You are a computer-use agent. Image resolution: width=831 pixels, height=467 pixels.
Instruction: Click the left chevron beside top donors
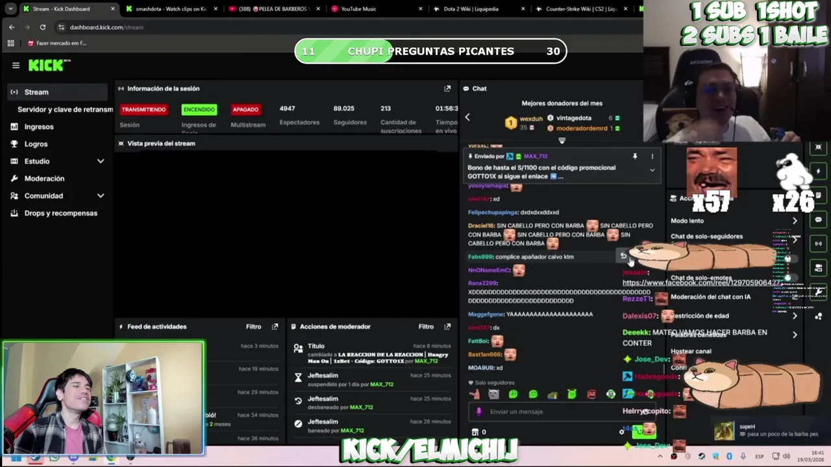point(467,117)
